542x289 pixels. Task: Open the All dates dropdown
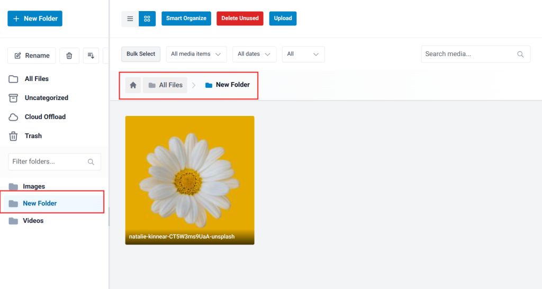[255, 55]
